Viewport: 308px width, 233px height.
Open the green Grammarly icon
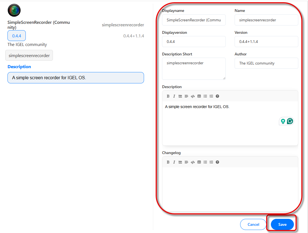290,121
